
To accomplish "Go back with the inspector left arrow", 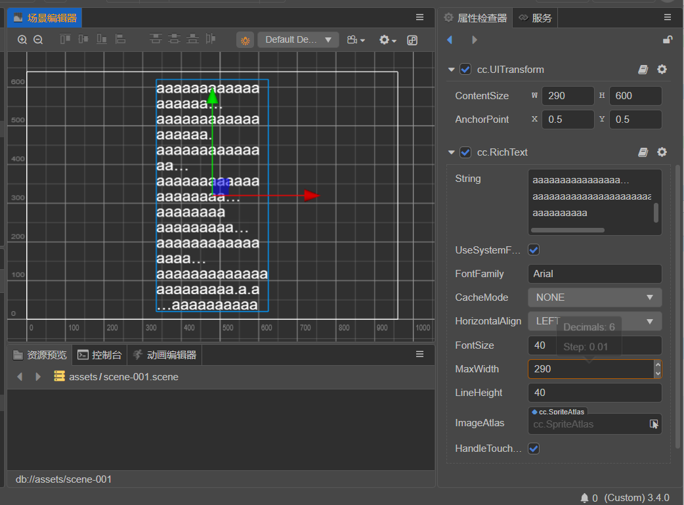I will [x=450, y=40].
